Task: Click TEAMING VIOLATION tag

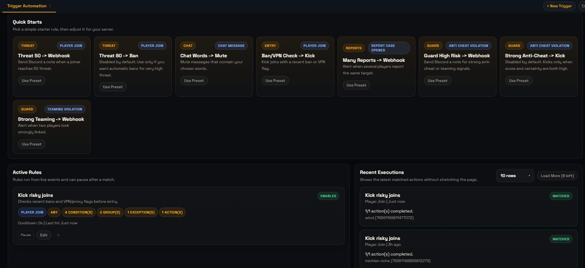Action: (x=65, y=109)
